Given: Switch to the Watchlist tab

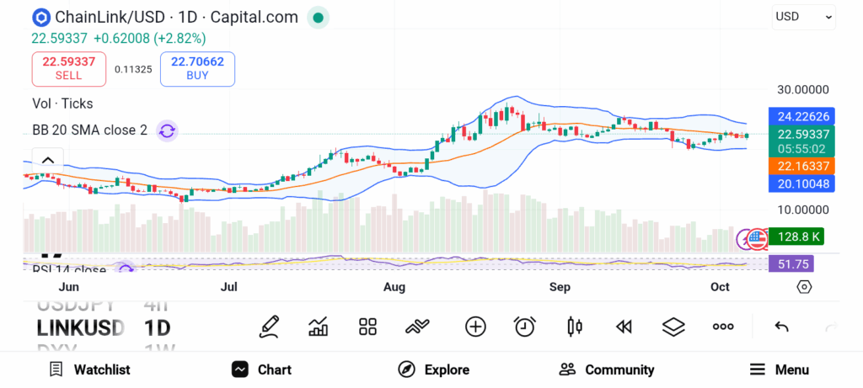Looking at the screenshot, I should coord(89,369).
